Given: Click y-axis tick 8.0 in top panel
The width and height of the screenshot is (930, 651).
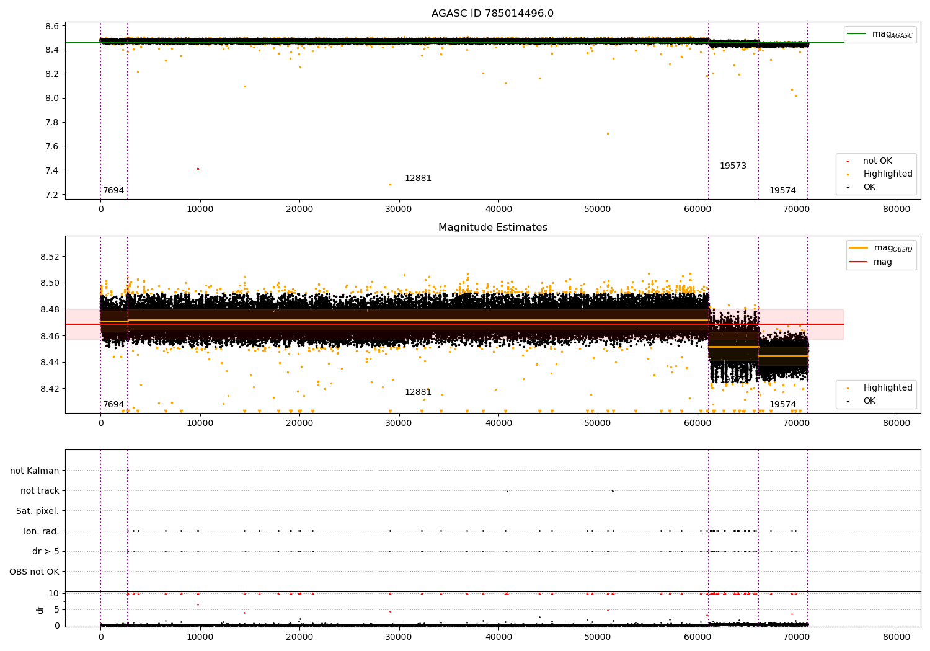Looking at the screenshot, I should coord(51,98).
